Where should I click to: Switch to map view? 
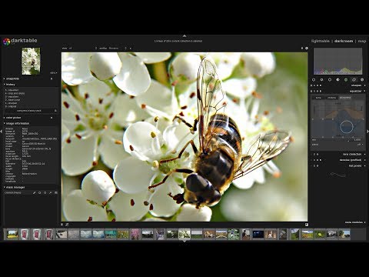tap(362, 41)
